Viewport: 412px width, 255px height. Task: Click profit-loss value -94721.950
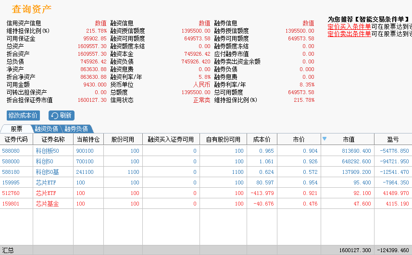point(394,161)
